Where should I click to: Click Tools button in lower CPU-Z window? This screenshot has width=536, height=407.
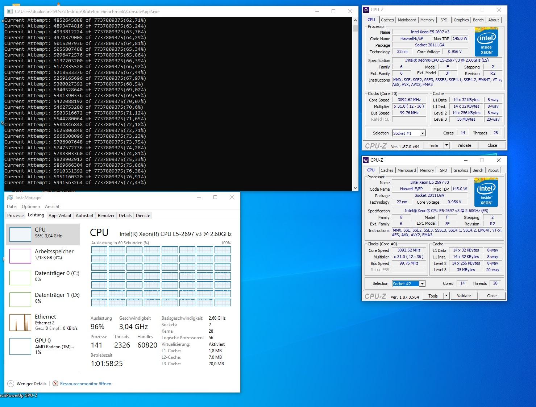click(433, 296)
